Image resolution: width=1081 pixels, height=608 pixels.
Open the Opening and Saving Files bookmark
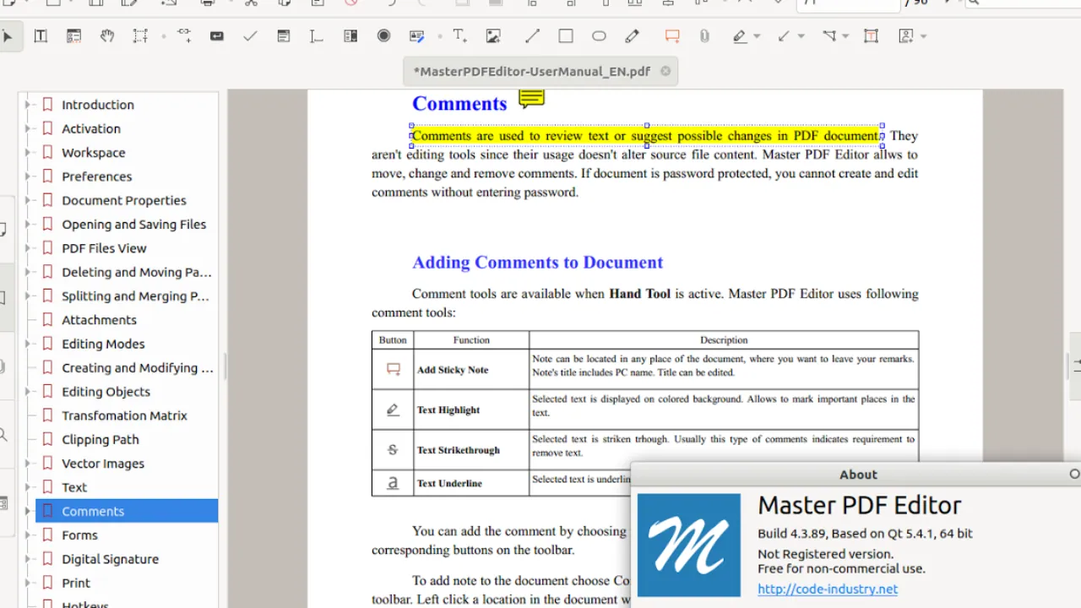(x=133, y=225)
